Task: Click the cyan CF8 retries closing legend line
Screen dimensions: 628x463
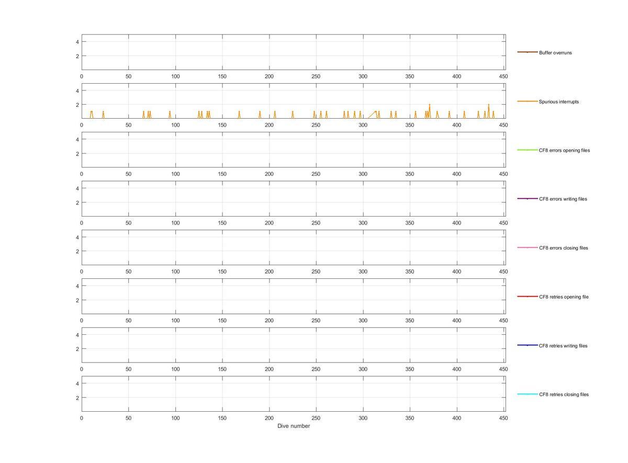Action: (528, 394)
